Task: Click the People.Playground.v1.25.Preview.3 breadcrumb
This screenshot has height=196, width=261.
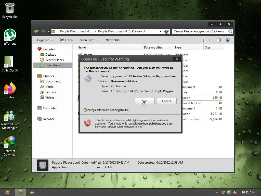Action: [x=121, y=31]
